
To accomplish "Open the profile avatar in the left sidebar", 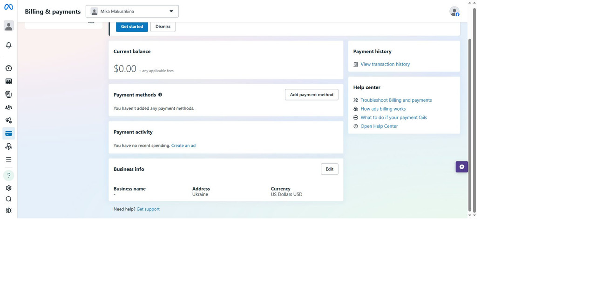I will (x=8, y=26).
